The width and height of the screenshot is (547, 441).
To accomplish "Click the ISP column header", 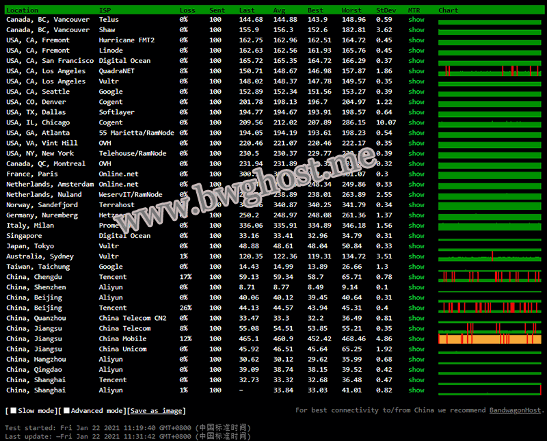I will (105, 10).
